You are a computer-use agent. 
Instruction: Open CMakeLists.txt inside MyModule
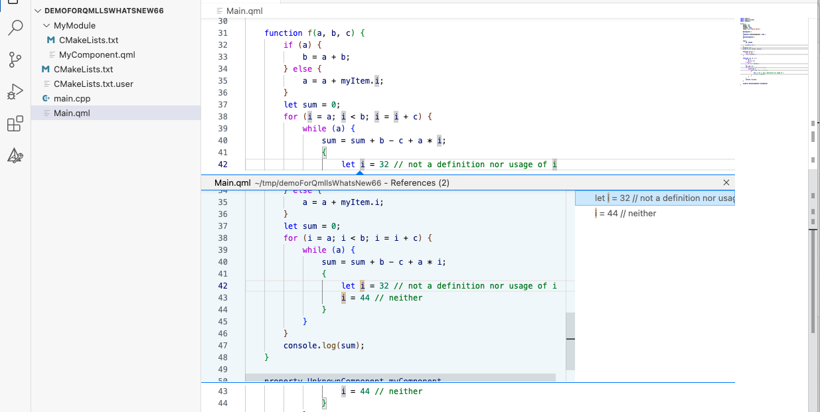click(88, 40)
